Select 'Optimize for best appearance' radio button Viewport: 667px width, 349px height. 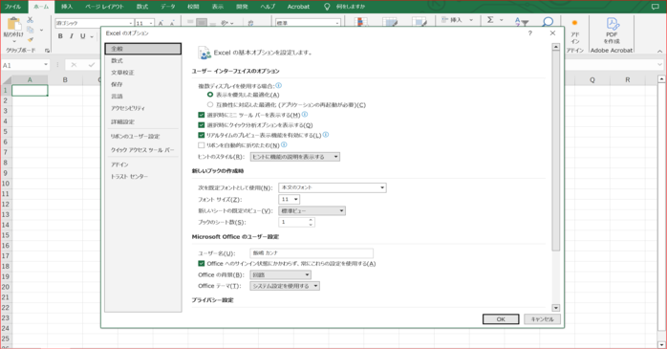pyautogui.click(x=210, y=95)
